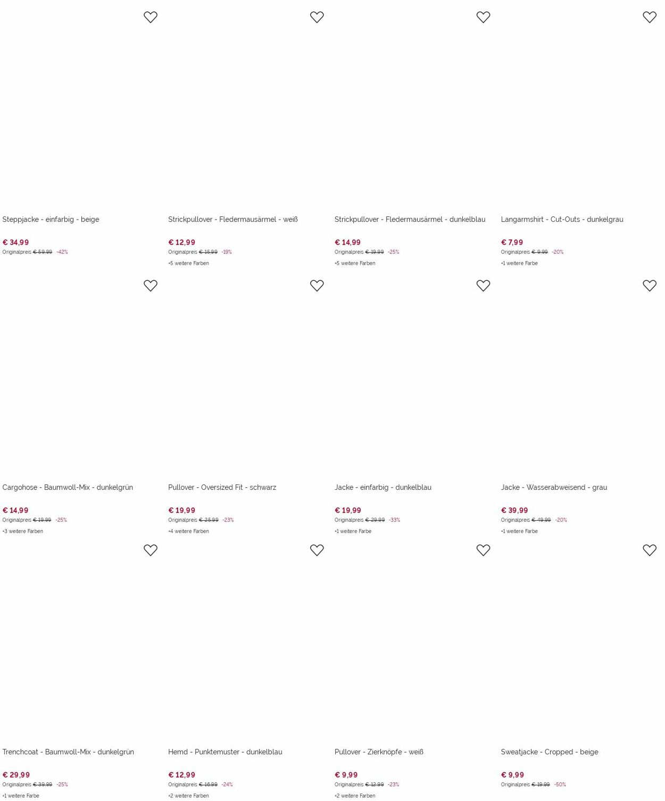The image size is (665, 801).
Task: Favorite the Trenchcoat Baumwoll-Mix dunkelgrün
Action: pos(151,550)
